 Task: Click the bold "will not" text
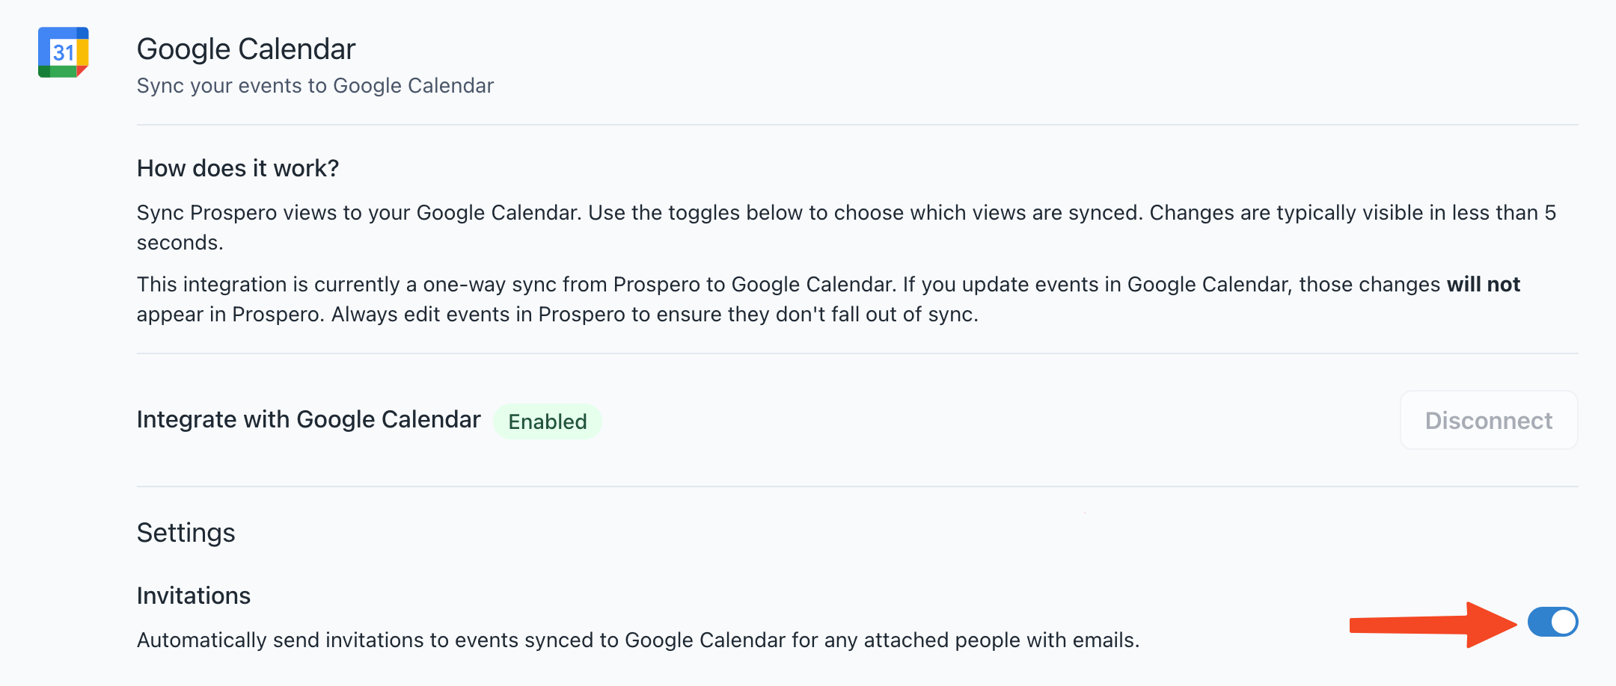point(1483,285)
